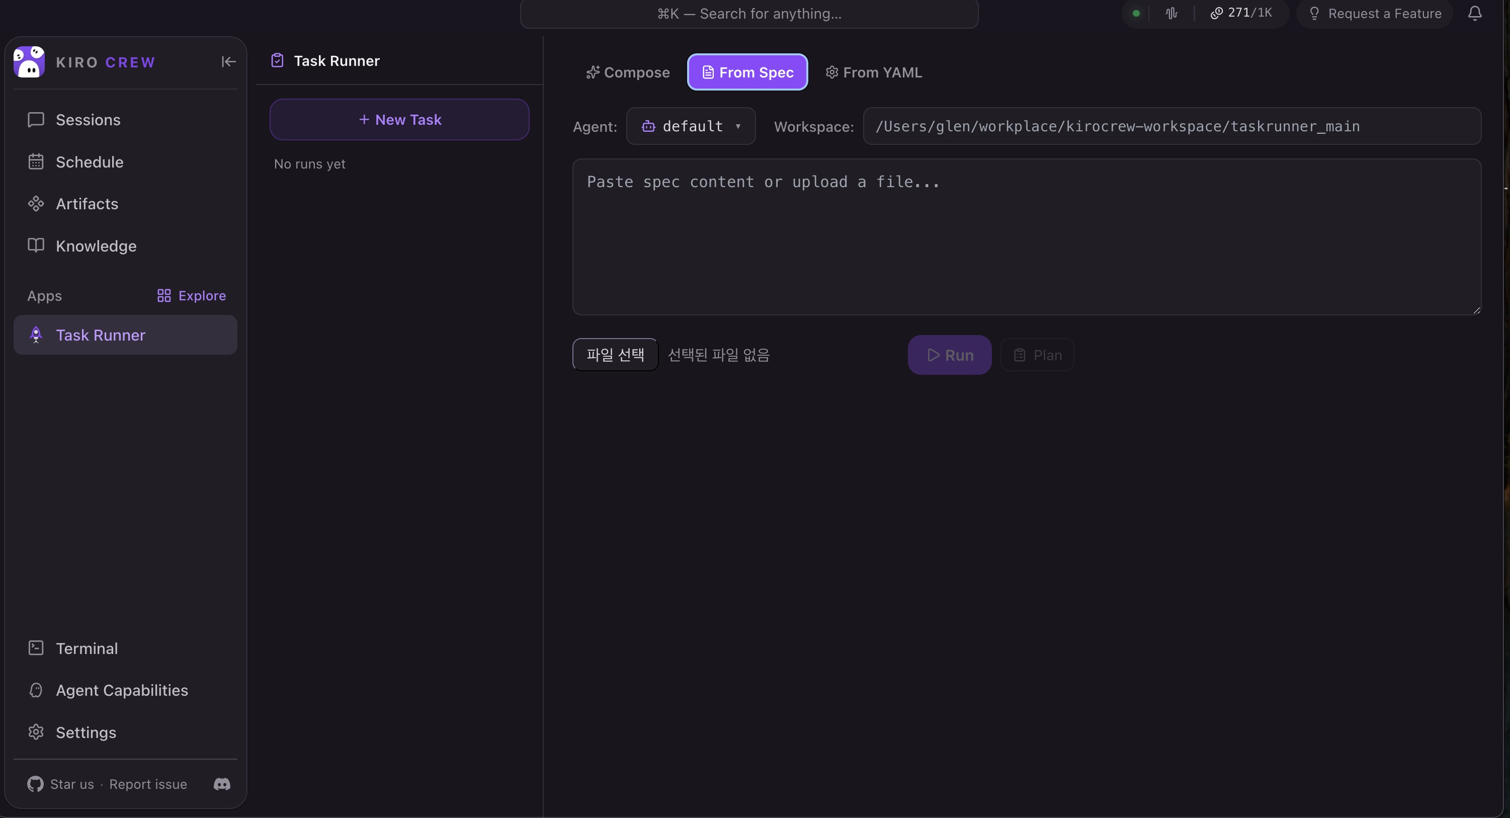Image resolution: width=1510 pixels, height=818 pixels.
Task: Click the Schedule calendar icon
Action: click(36, 162)
